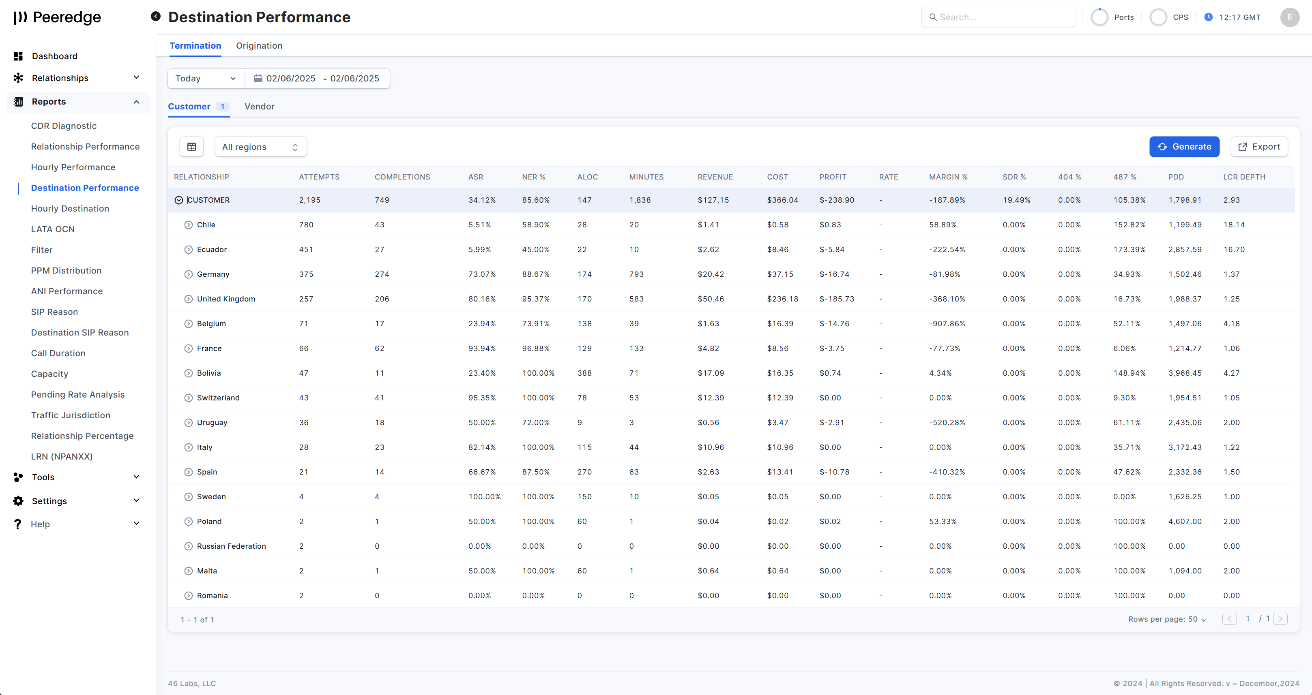Click into the Search field
The image size is (1312, 695).
point(998,17)
